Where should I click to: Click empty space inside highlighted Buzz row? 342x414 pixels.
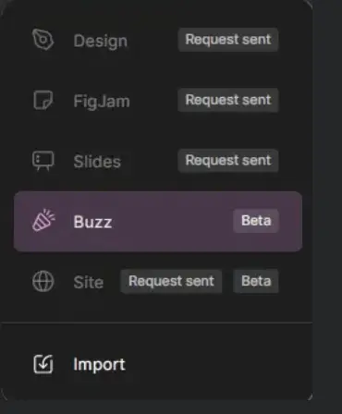click(x=173, y=222)
